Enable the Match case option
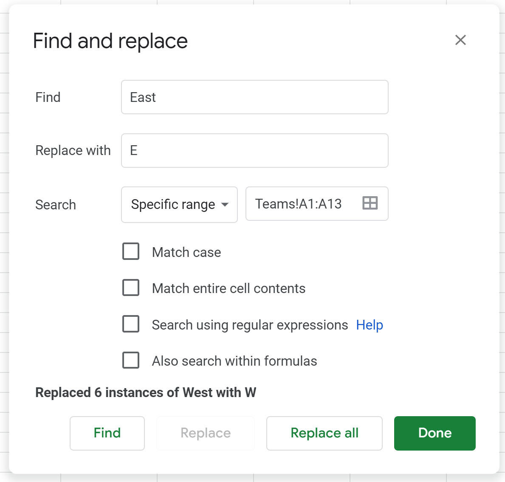Screen dimensions: 505x482 tap(131, 251)
